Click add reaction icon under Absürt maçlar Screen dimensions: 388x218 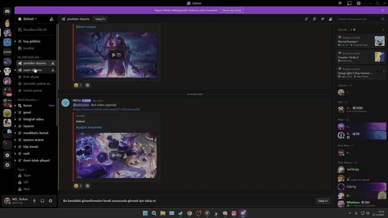pyautogui.click(x=88, y=85)
